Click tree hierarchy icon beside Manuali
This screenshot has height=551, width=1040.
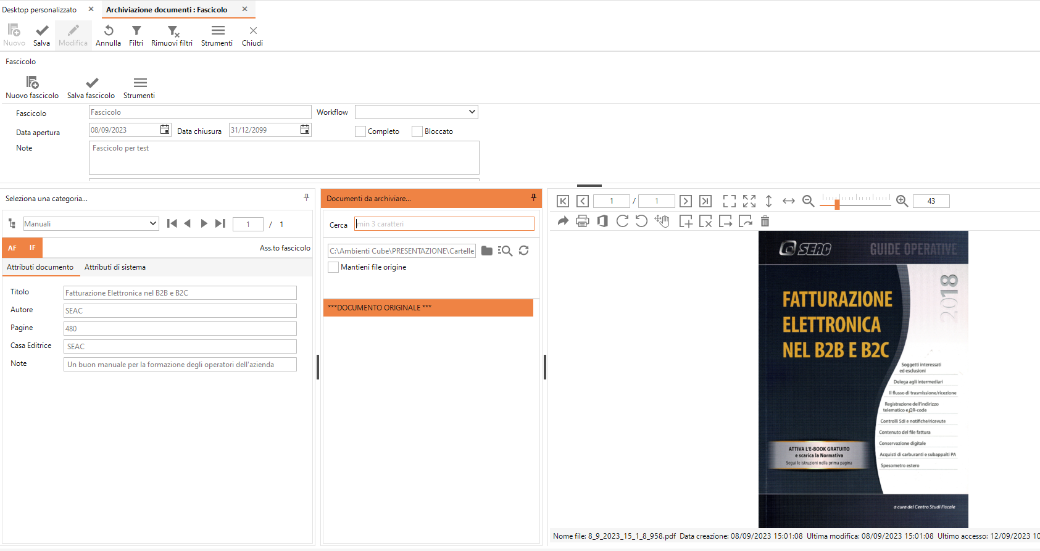(12, 223)
